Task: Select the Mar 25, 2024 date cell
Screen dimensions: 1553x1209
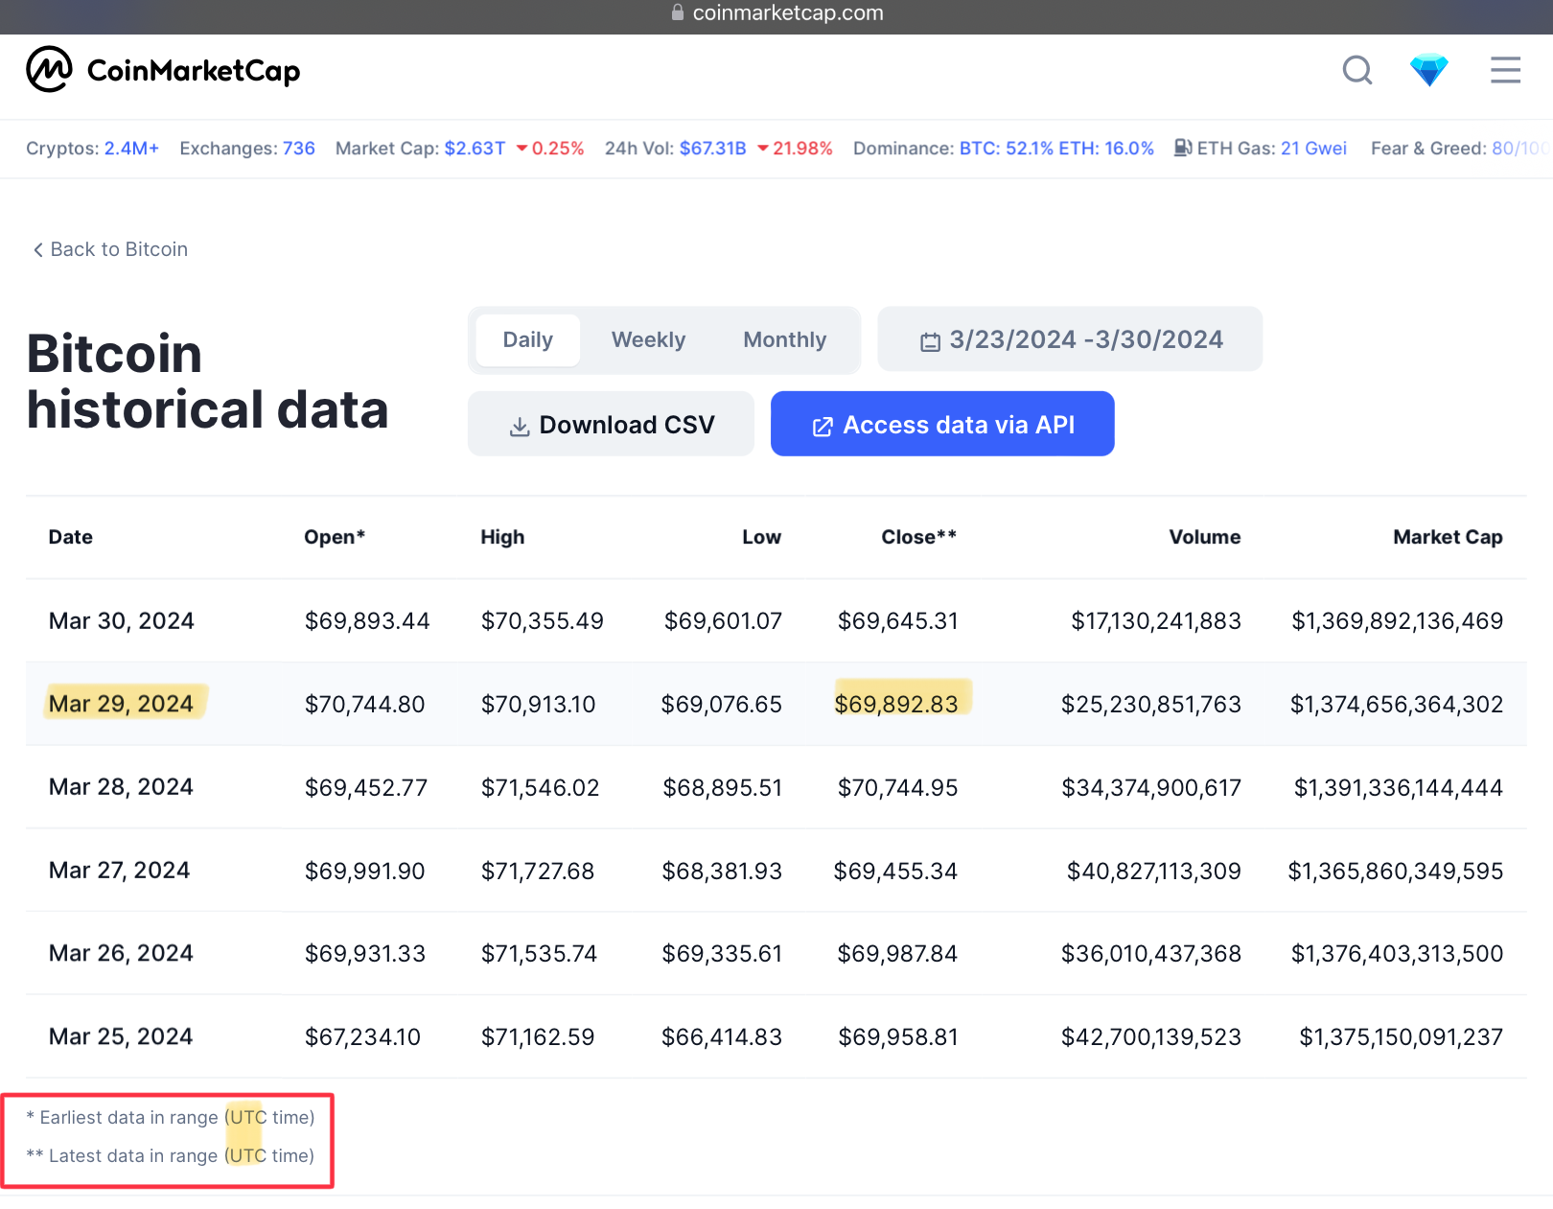Action: (x=121, y=1036)
